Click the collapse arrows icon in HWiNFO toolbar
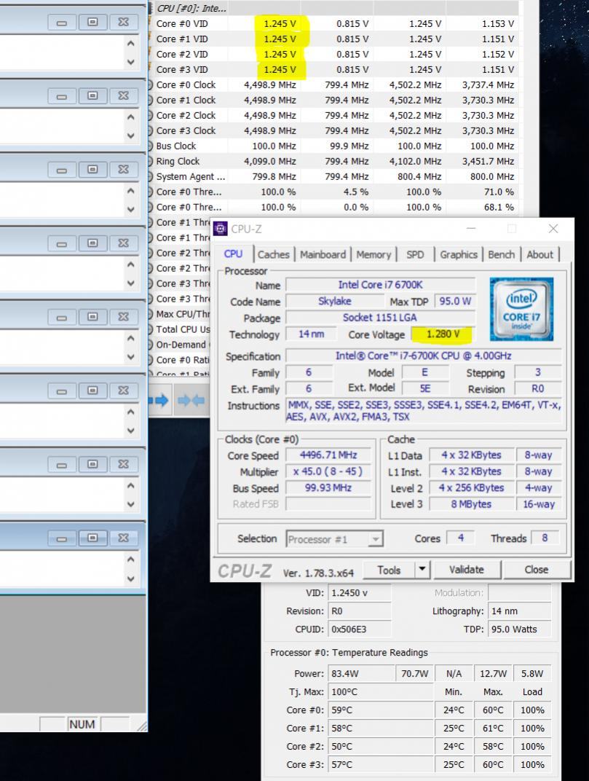This screenshot has height=781, width=589. 191,401
